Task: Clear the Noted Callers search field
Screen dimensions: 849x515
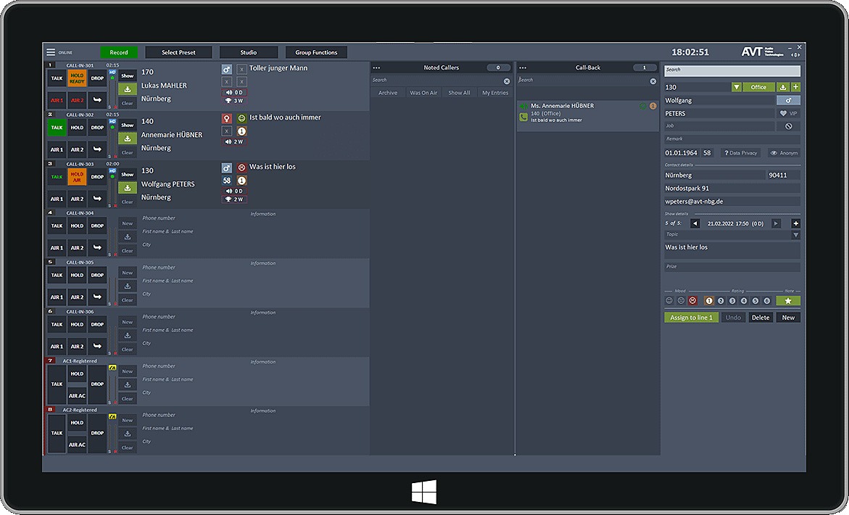Action: pyautogui.click(x=507, y=81)
